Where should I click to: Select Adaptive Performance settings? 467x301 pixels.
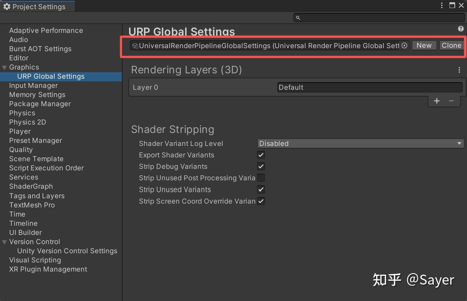click(x=46, y=31)
